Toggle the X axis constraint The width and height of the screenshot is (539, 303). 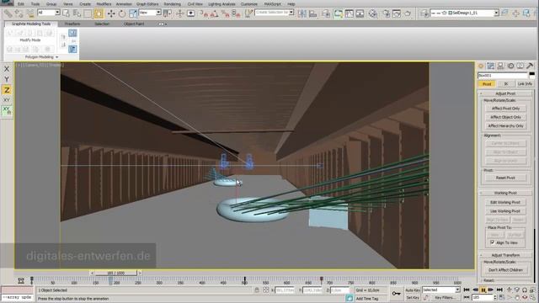point(7,69)
